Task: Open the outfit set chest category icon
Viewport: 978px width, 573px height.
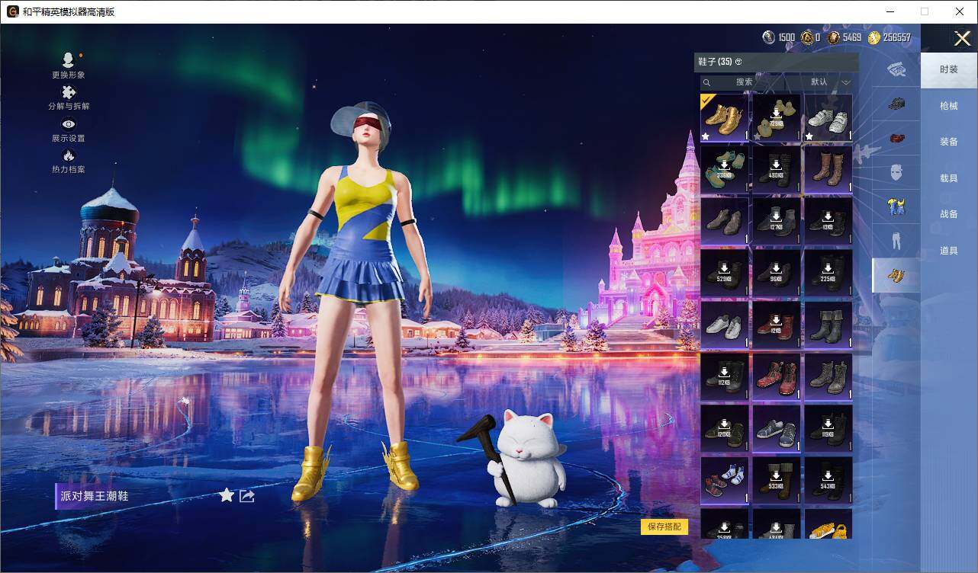Action: (x=896, y=70)
